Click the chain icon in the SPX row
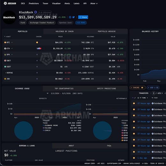 click(x=37, y=55)
